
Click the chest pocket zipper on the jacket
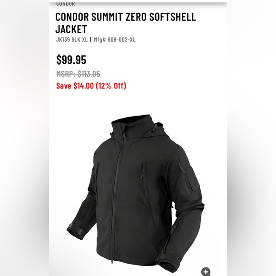(143, 171)
